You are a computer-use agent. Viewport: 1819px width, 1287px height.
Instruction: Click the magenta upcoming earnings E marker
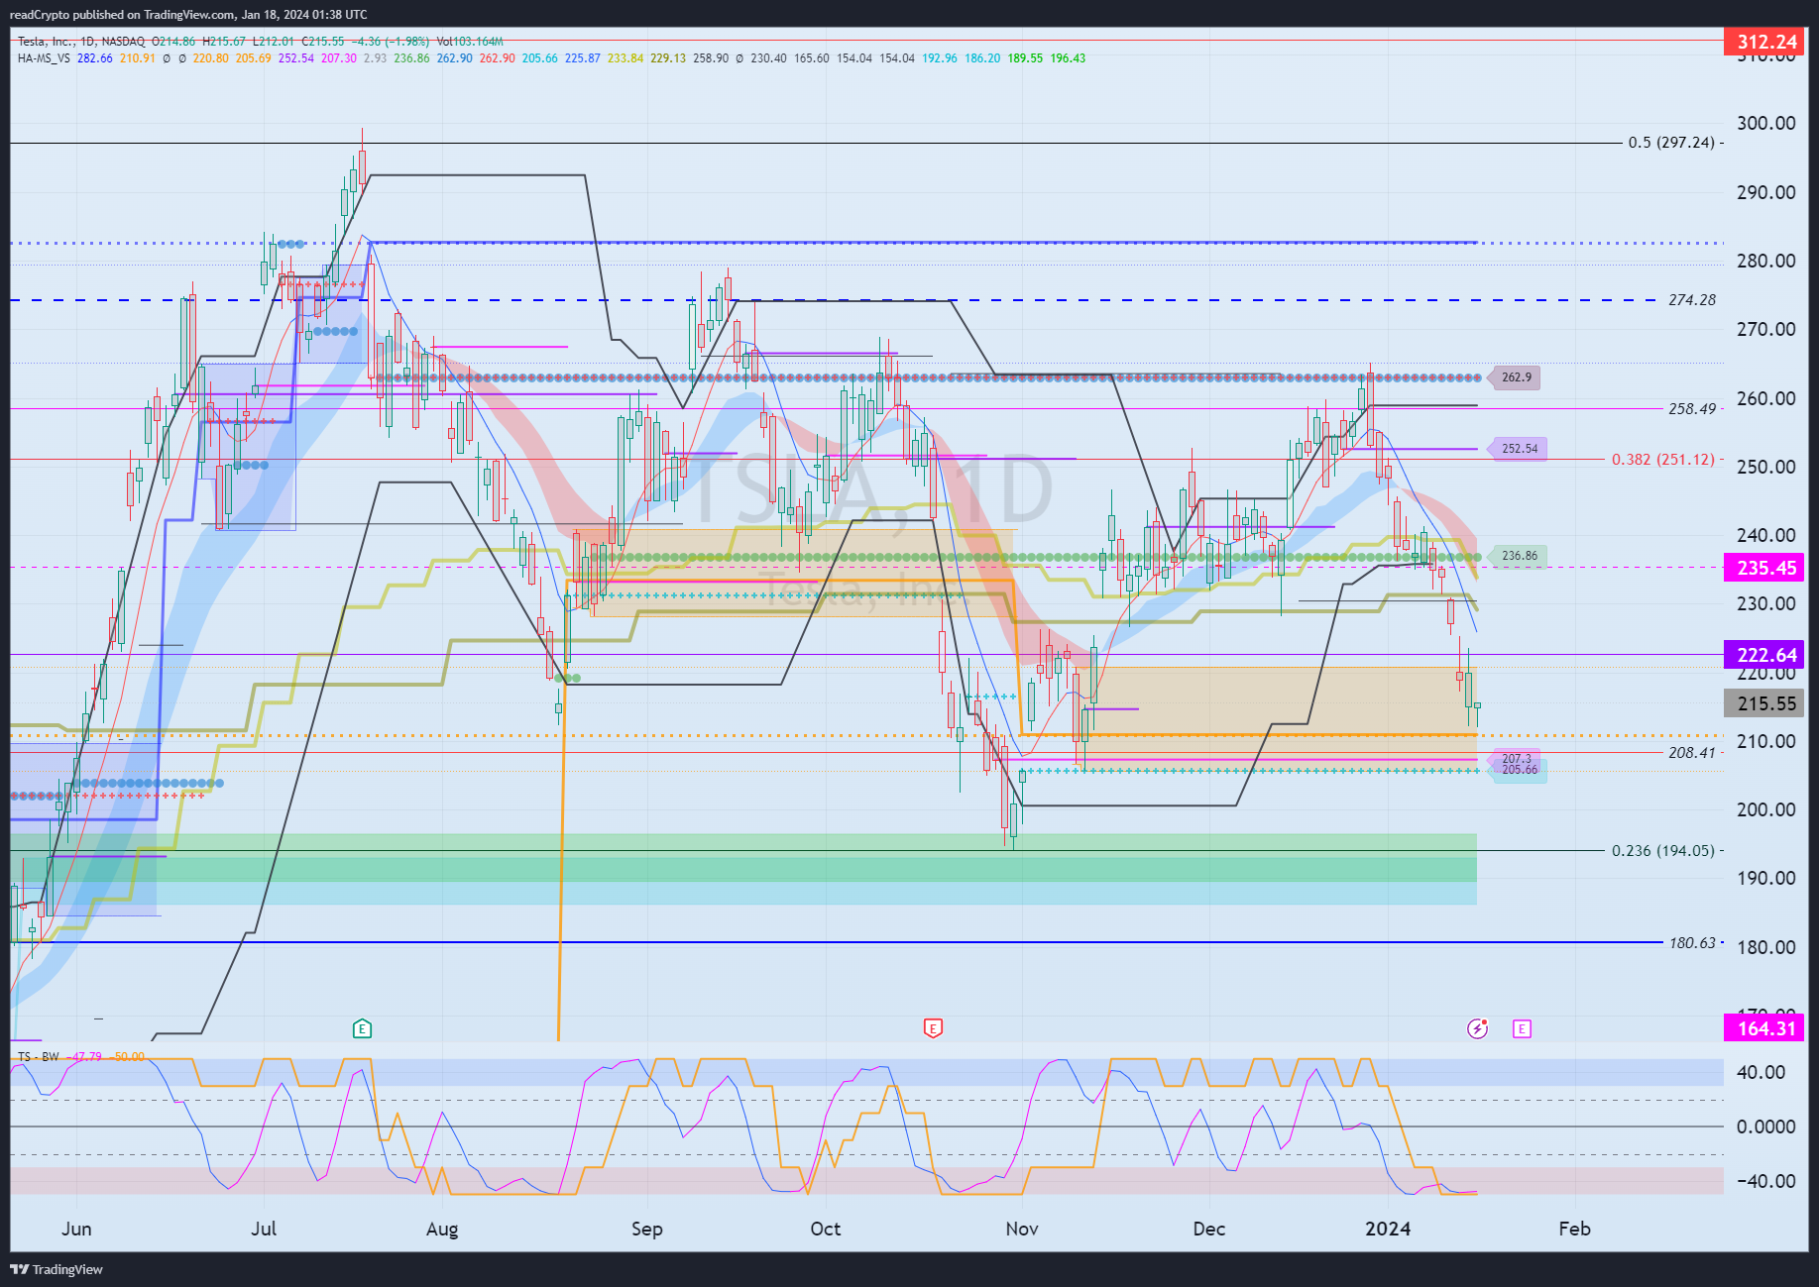pos(1522,1028)
